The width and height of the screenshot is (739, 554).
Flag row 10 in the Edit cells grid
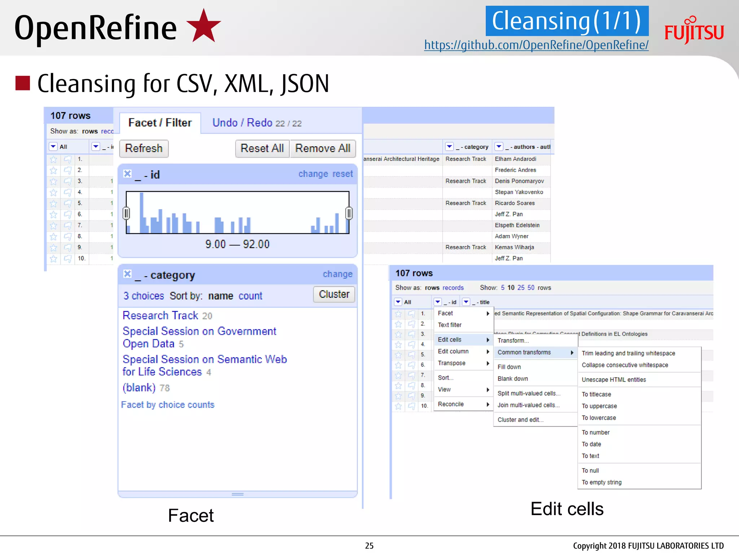click(x=411, y=406)
